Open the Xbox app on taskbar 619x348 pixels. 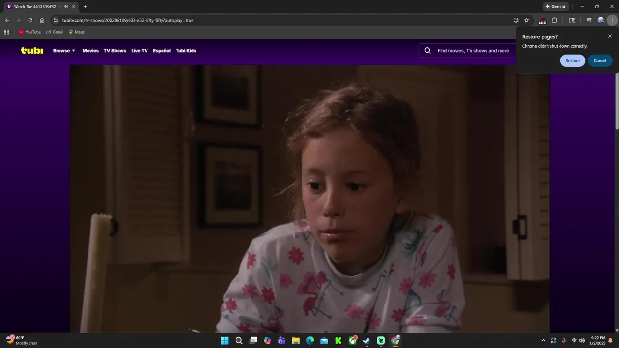click(x=353, y=340)
